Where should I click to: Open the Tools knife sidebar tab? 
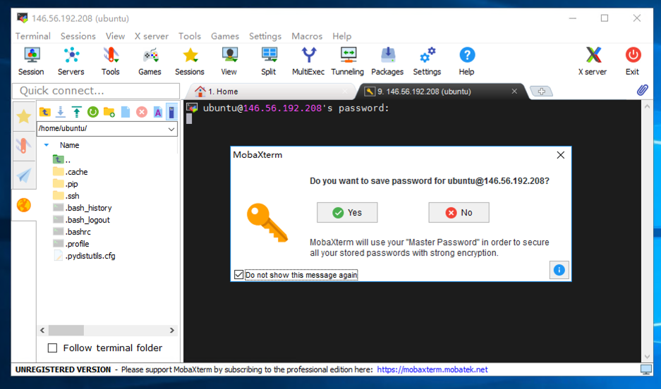24,146
